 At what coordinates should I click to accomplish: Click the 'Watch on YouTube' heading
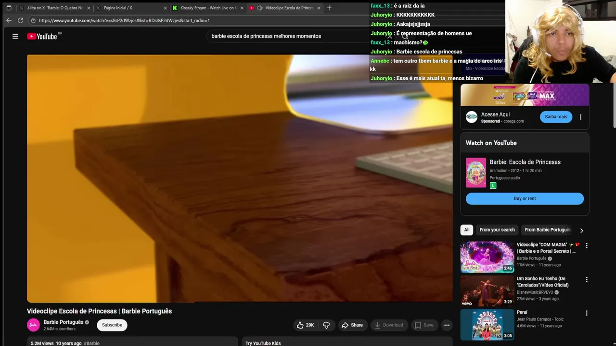[491, 143]
